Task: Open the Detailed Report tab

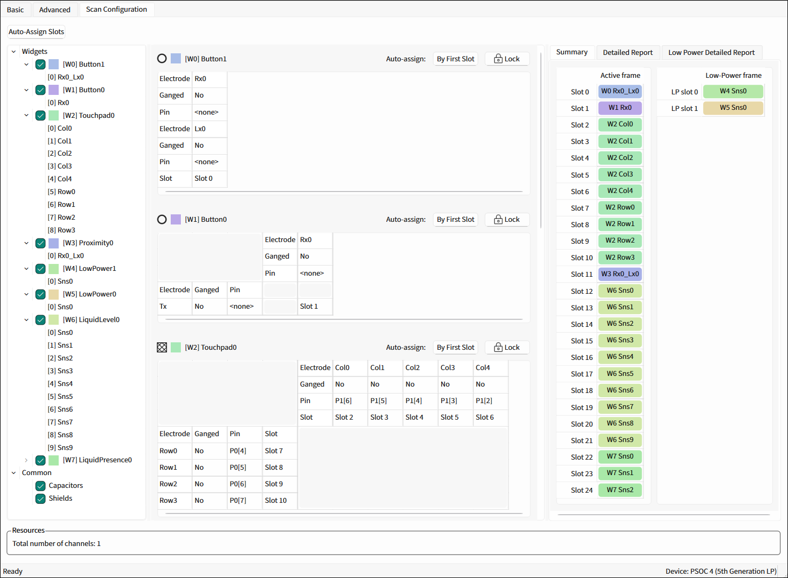Action: pyautogui.click(x=627, y=52)
